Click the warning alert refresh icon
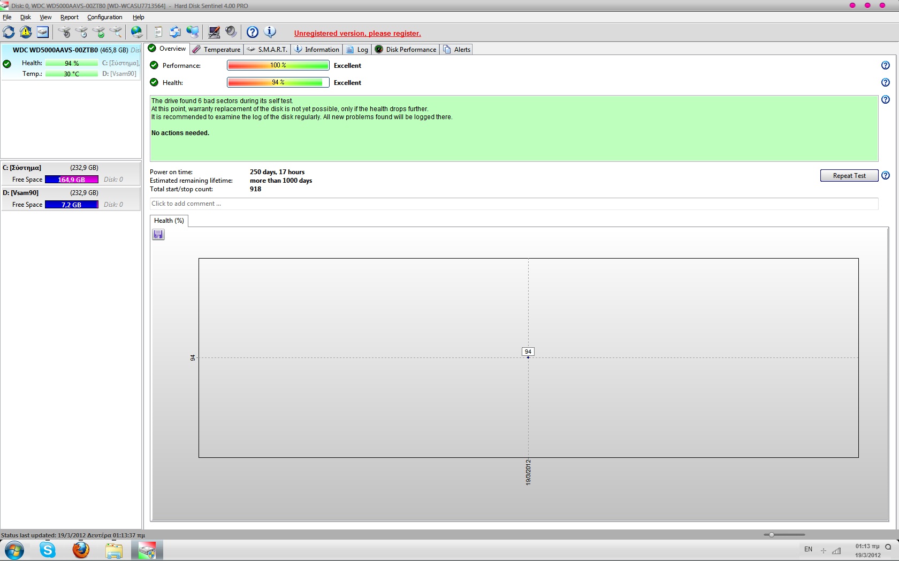Screen dimensions: 899x561 pos(26,32)
